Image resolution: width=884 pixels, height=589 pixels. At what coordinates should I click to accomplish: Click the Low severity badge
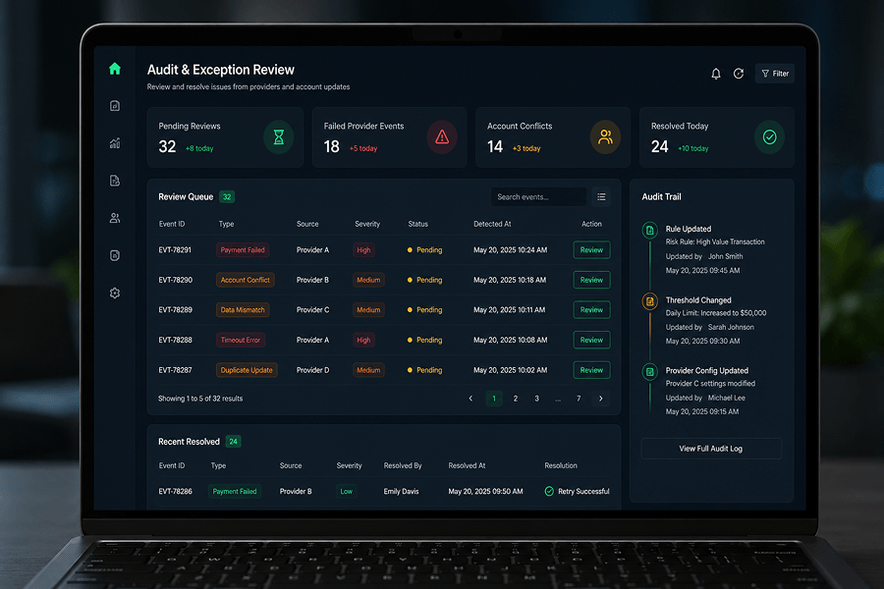[x=346, y=492]
